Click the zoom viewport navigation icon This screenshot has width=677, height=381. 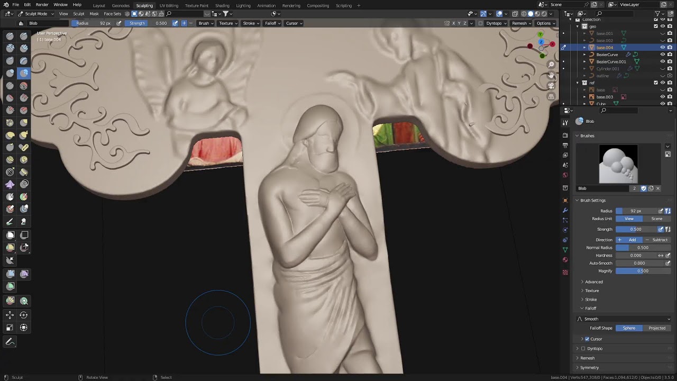coord(551,65)
